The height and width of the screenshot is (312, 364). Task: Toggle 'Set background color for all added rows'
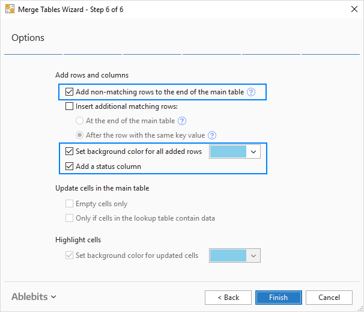click(70, 151)
